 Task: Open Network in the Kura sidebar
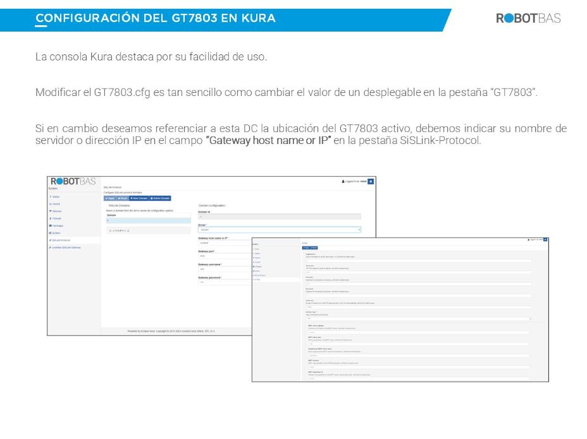pyautogui.click(x=56, y=211)
